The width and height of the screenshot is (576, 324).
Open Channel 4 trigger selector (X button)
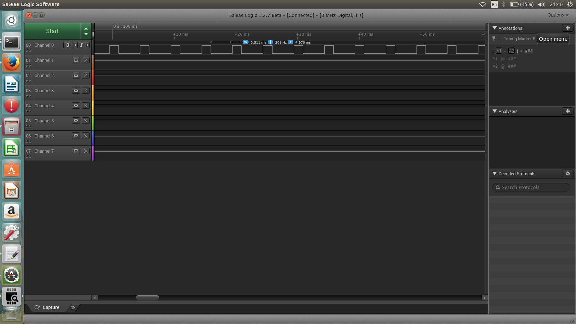tap(86, 105)
